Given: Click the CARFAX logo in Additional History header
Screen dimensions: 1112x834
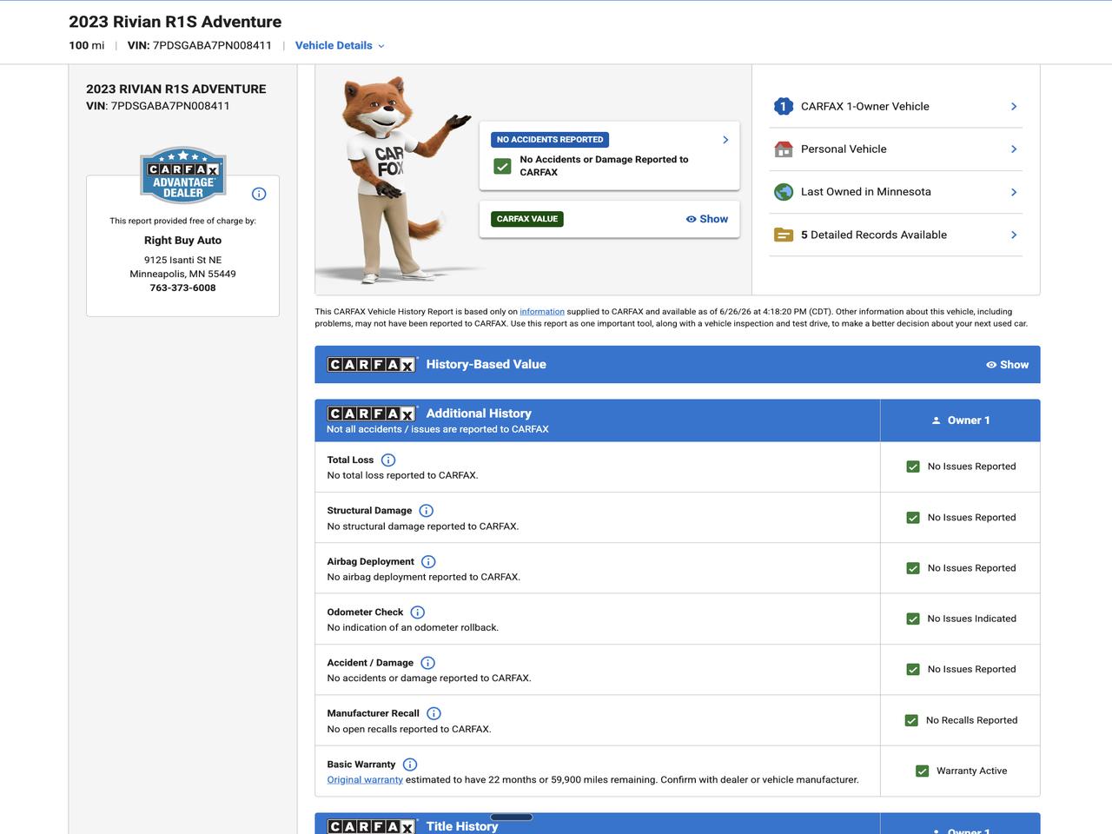Looking at the screenshot, I should pos(373,414).
